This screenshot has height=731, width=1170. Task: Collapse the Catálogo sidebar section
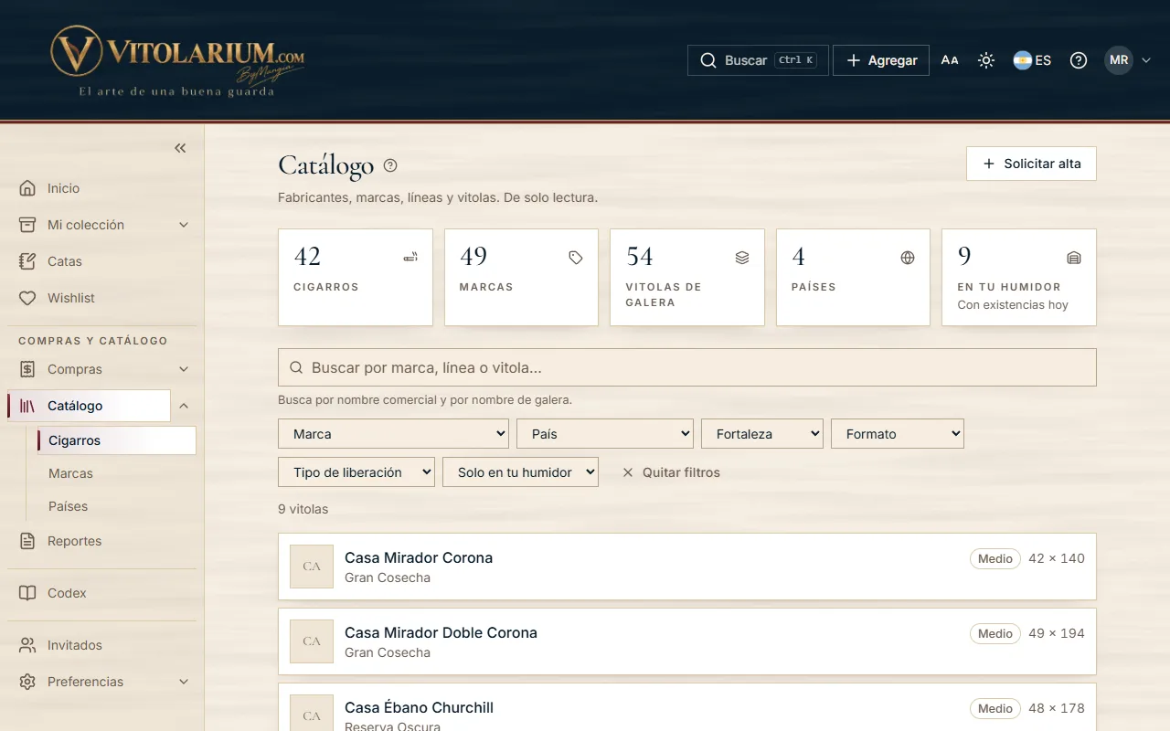tap(184, 406)
